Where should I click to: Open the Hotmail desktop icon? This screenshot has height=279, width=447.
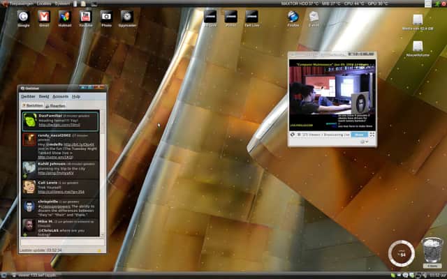pyautogui.click(x=64, y=16)
